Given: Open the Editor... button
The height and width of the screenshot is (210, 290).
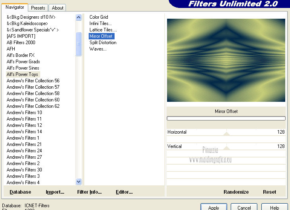Looking at the screenshot, I should pos(124,192).
